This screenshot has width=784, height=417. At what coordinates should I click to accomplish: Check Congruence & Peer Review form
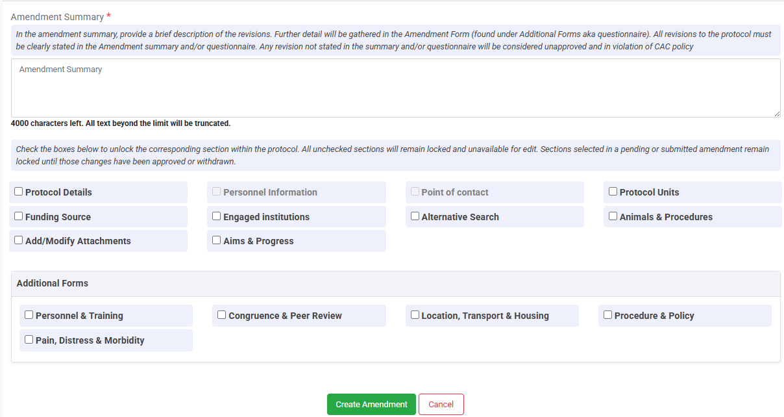click(x=221, y=314)
